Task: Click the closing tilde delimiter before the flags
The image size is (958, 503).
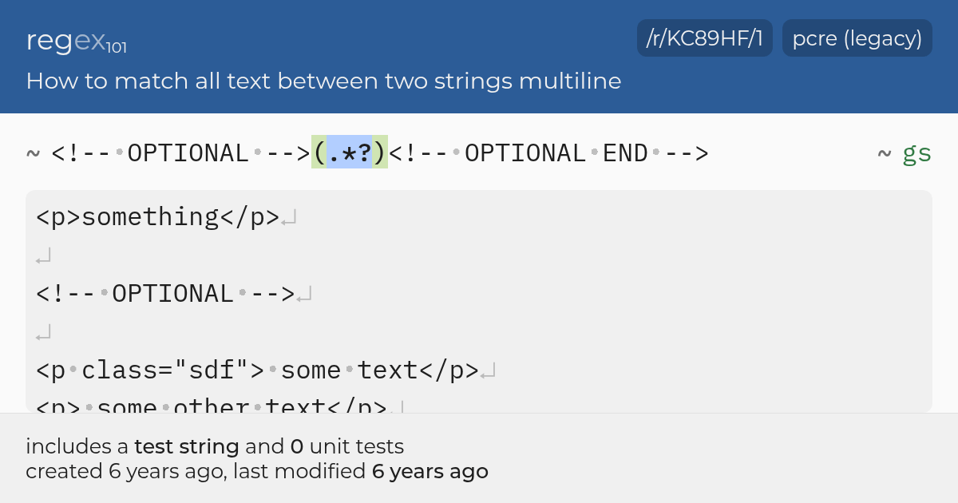Action: pos(885,152)
